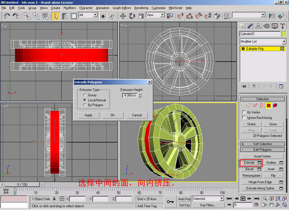Click the Pin Stack icon
The width and height of the screenshot is (289, 210).
(244, 86)
